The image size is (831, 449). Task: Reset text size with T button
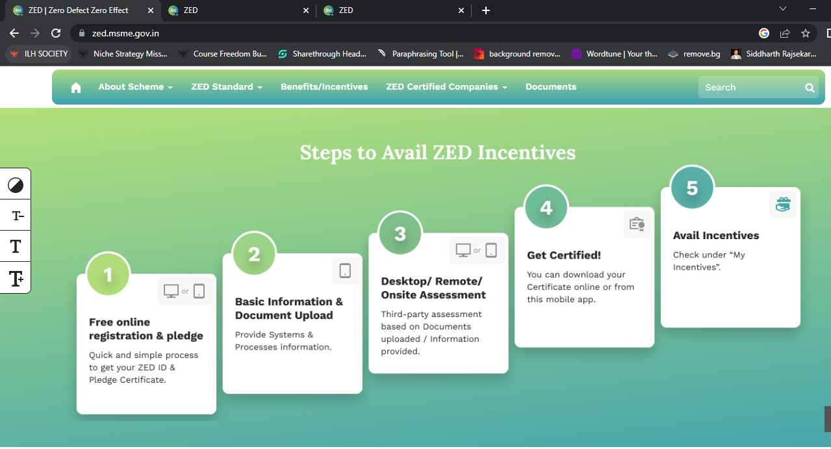click(16, 246)
